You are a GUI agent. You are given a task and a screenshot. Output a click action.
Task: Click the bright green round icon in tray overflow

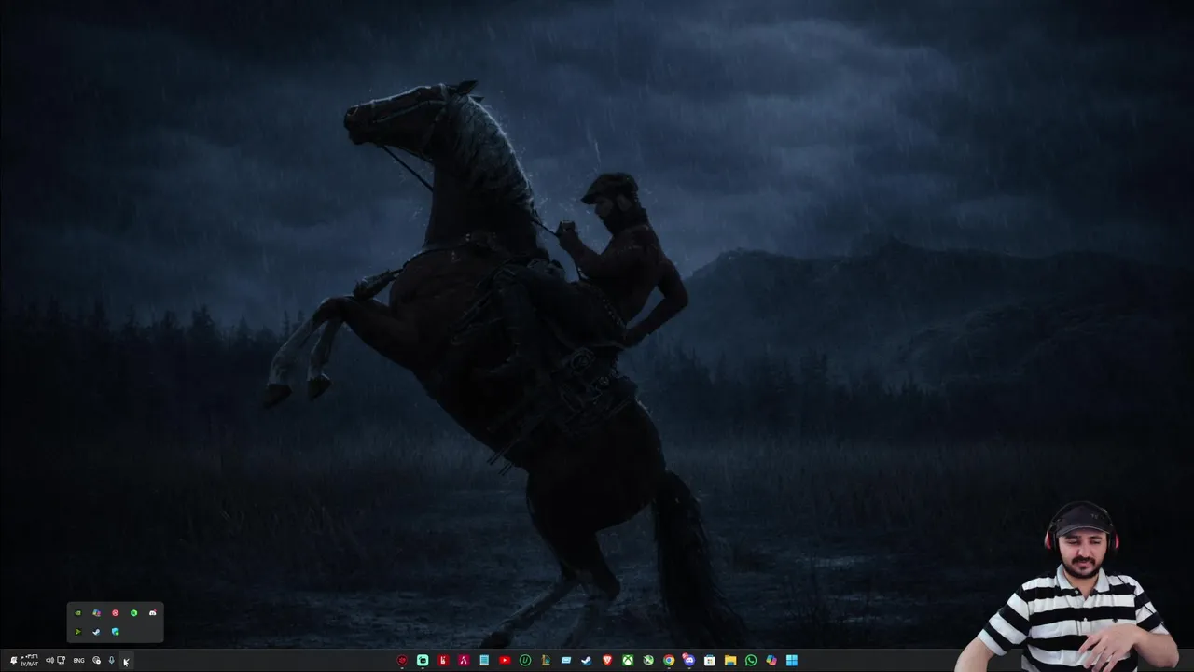click(x=134, y=613)
